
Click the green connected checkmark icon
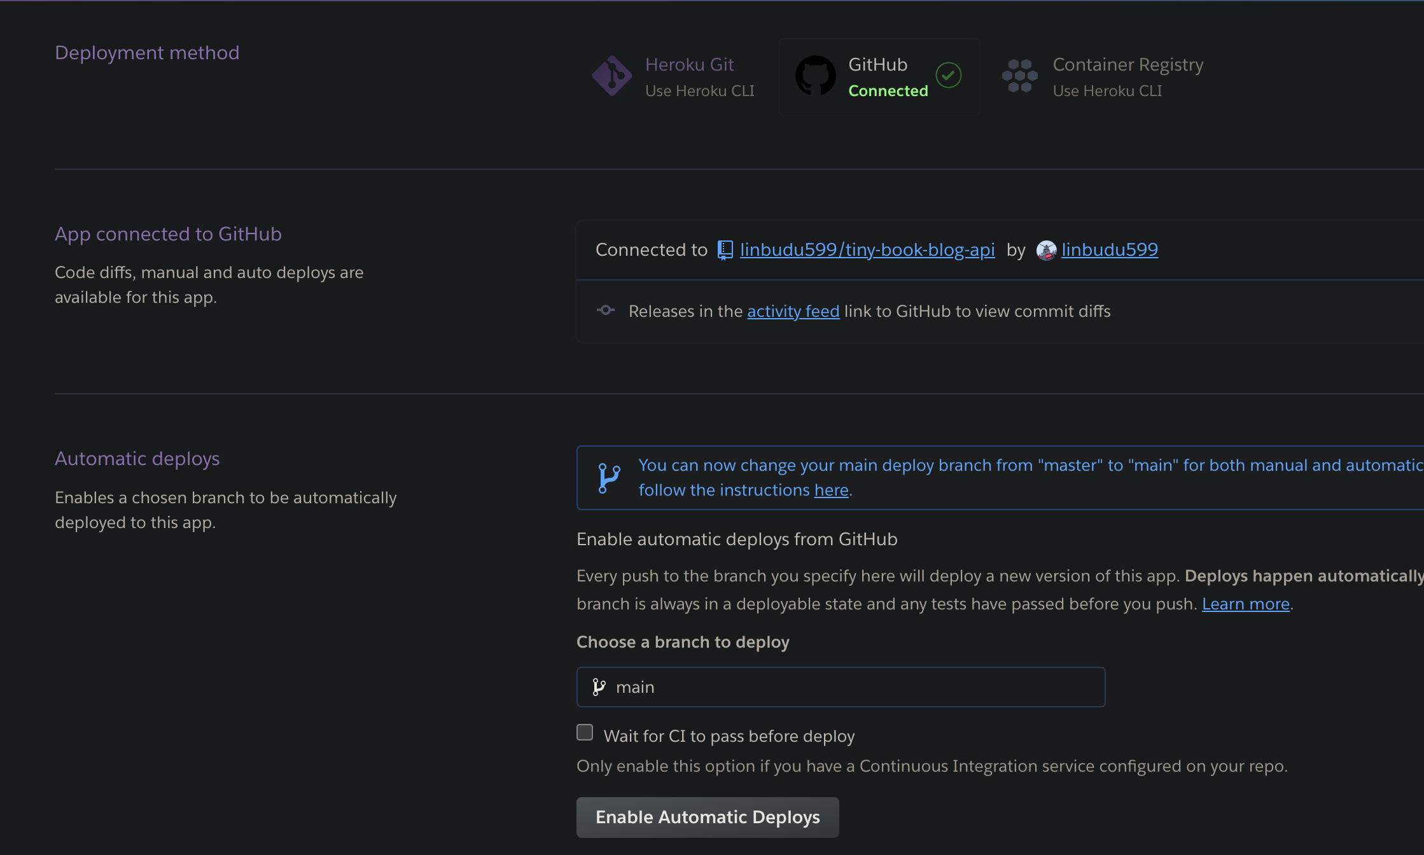pyautogui.click(x=948, y=75)
